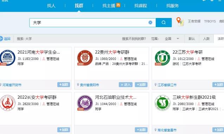Click member count 2829/3000
Viewport: 224px width, 134px height.
[x=31, y=104]
